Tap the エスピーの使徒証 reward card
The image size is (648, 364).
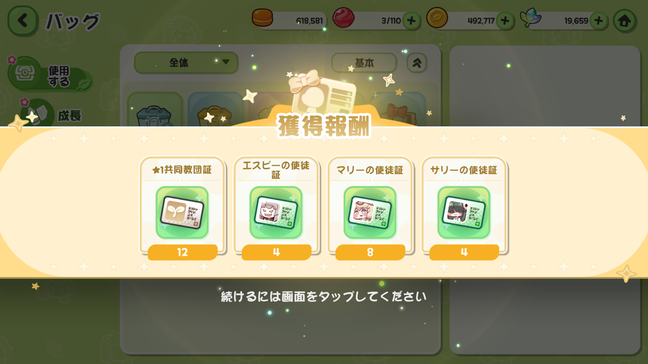click(276, 208)
